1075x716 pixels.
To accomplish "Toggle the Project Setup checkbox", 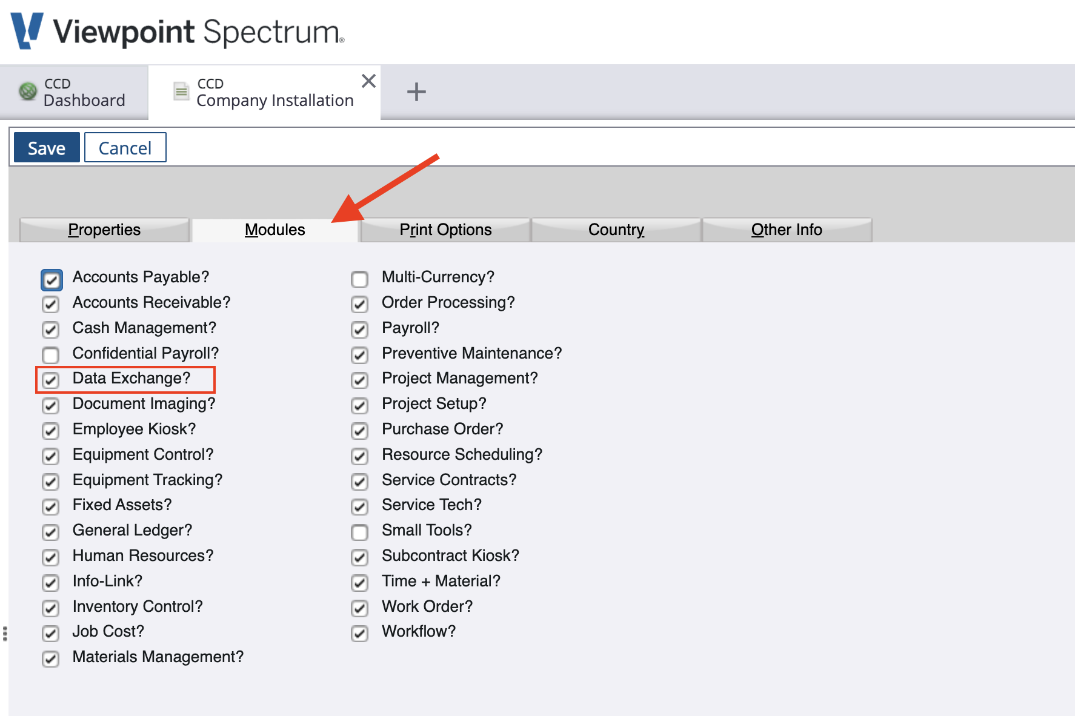I will (360, 405).
